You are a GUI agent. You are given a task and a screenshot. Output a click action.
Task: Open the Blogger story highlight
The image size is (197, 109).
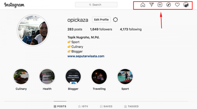click(x=73, y=76)
